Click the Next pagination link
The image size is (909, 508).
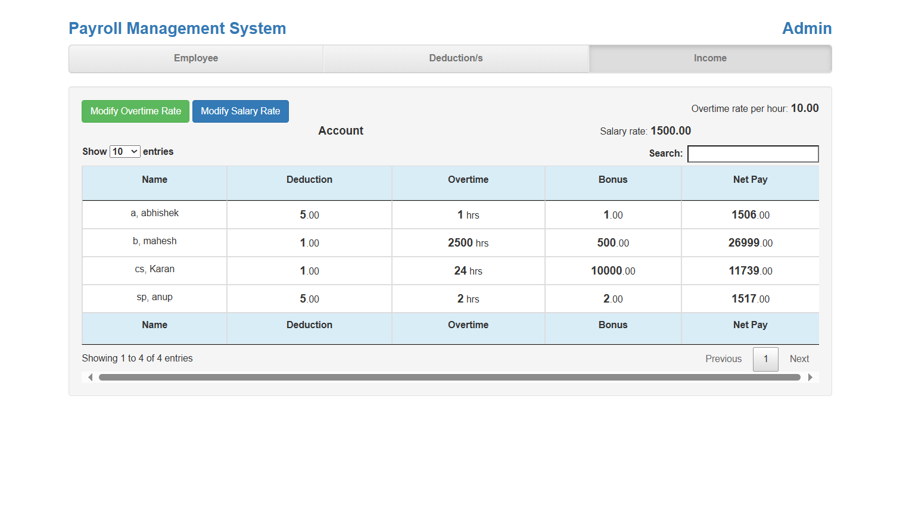[799, 359]
